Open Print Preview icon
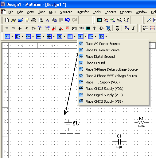 click(x=41, y=20)
